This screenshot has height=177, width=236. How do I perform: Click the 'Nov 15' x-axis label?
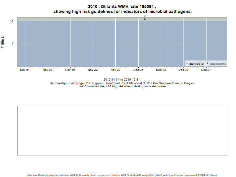click(x=70, y=70)
